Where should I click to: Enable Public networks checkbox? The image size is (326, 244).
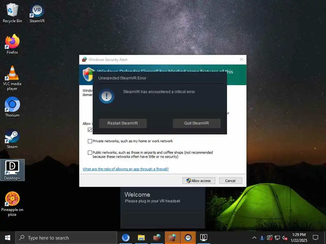[90, 152]
